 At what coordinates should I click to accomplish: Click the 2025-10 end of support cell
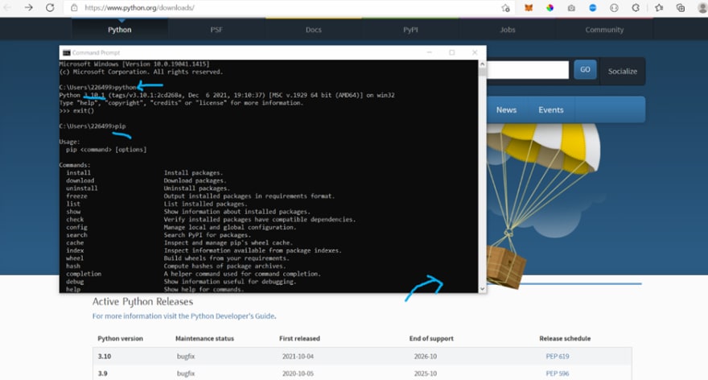[x=426, y=374]
